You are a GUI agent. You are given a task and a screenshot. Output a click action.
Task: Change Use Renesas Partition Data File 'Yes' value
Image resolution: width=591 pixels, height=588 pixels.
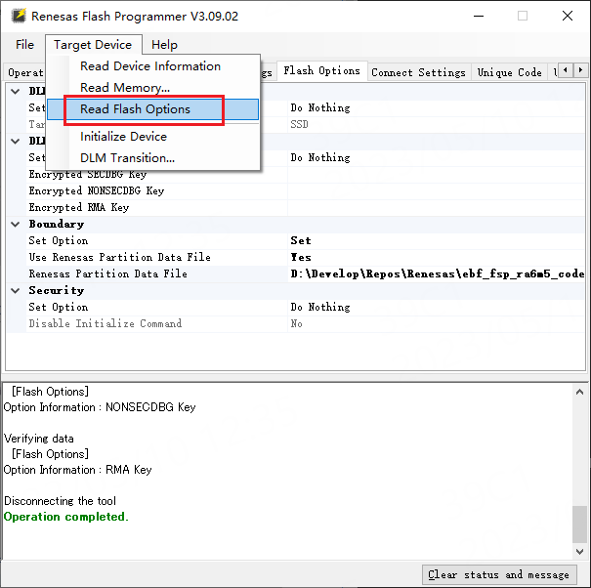tap(437, 258)
